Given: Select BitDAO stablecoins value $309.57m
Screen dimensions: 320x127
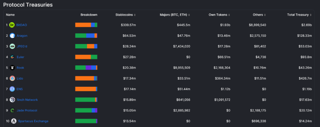Looking at the screenshot, I should 128,25.
